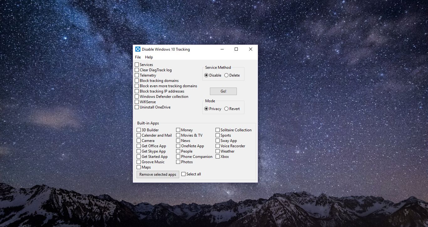Choose Revert mode radio button
This screenshot has height=227, width=428.
(x=226, y=109)
